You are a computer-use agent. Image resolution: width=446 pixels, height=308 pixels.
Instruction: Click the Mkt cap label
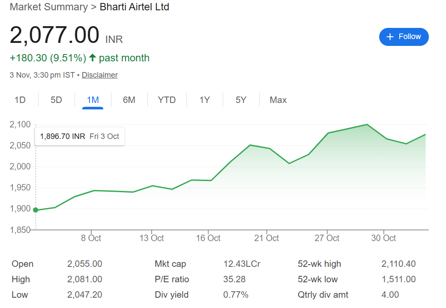(x=170, y=264)
